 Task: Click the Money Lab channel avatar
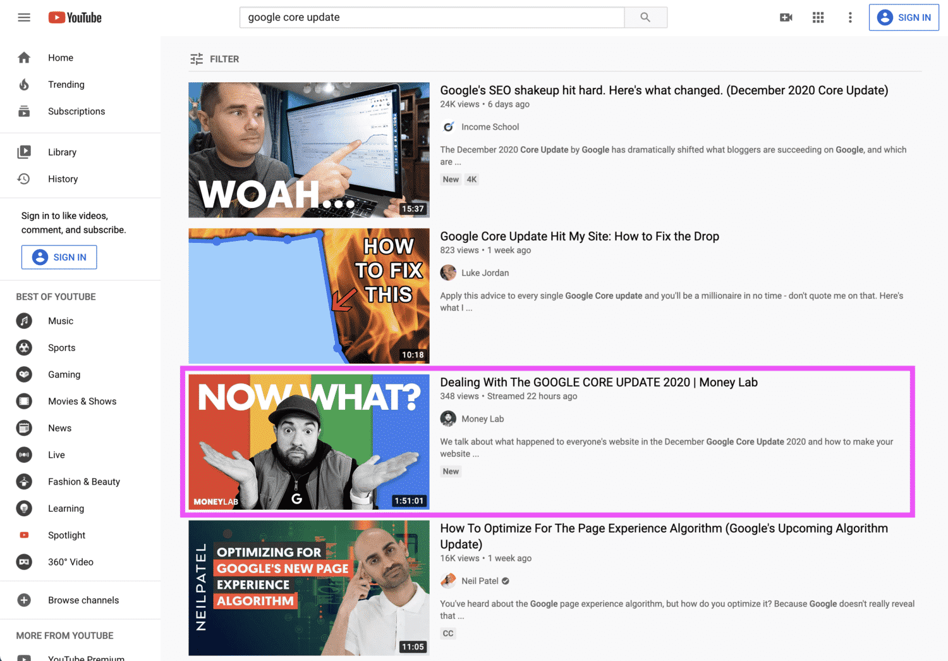[x=448, y=419]
